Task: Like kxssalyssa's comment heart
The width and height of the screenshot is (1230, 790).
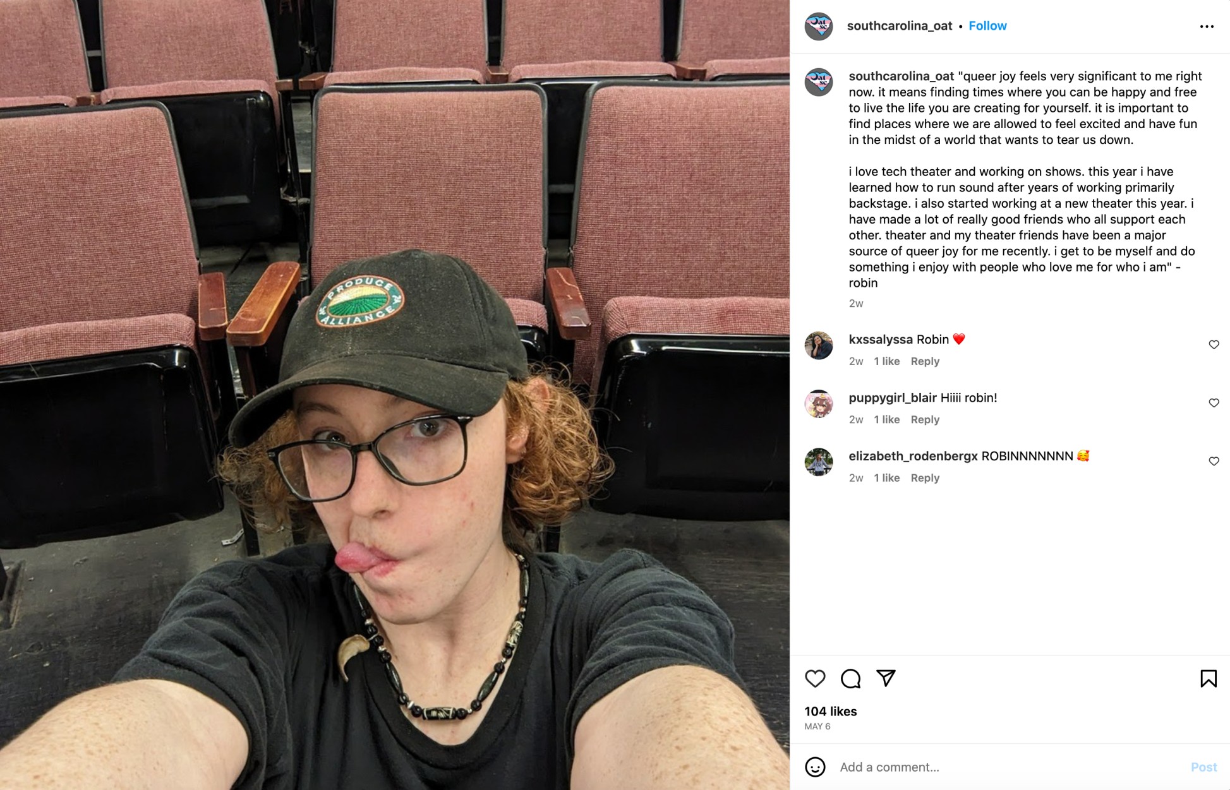Action: click(x=1214, y=344)
